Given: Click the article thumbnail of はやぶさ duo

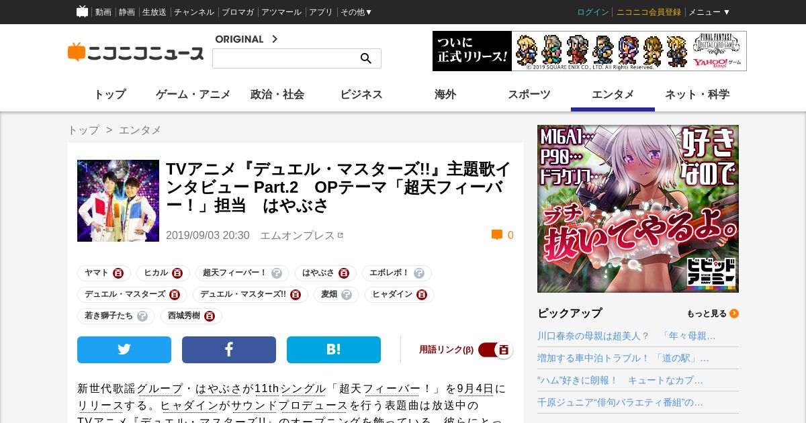Looking at the screenshot, I should [x=118, y=201].
